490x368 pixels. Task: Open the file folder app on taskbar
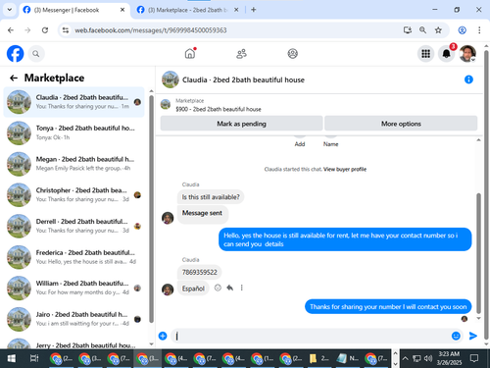[x=318, y=359]
